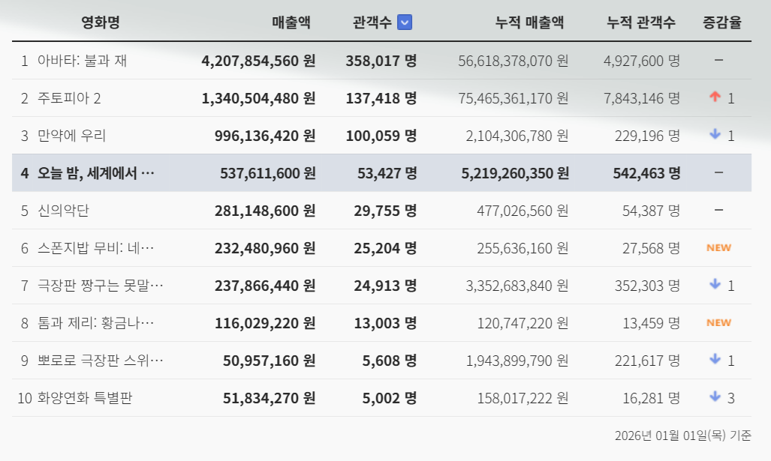Image resolution: width=771 pixels, height=461 pixels.
Task: Click the blue sort arrow beside 관객수
Action: tap(404, 22)
